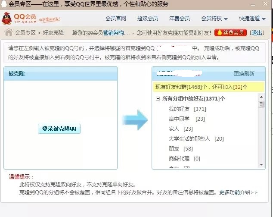
Task: Close the 会员专区 window
Action: click(266, 4)
